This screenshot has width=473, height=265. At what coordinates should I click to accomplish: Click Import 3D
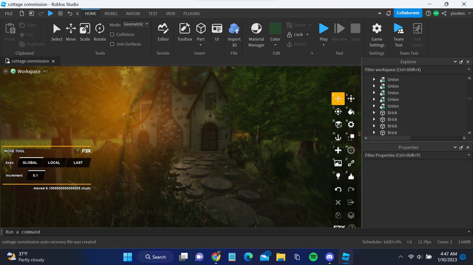point(234,35)
